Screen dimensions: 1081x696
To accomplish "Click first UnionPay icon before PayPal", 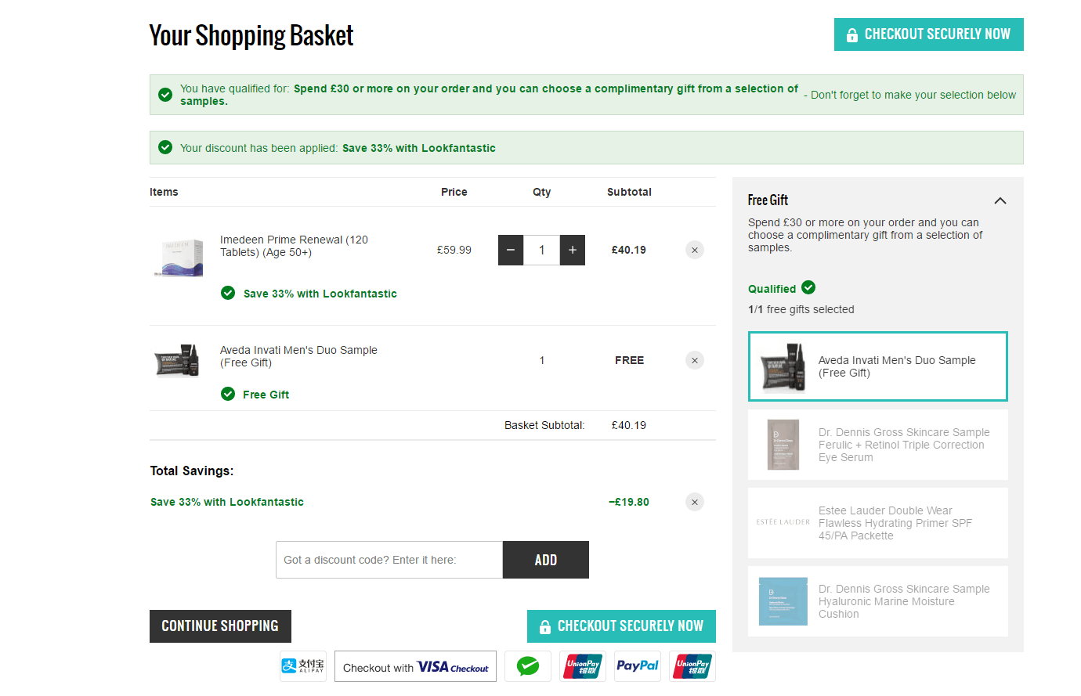I will (x=583, y=666).
